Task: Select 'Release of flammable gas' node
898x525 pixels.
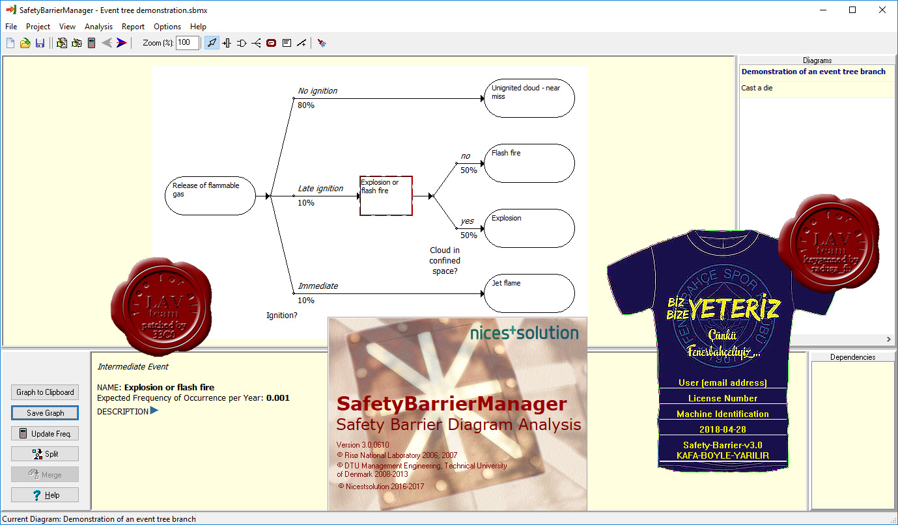Action: pos(210,195)
